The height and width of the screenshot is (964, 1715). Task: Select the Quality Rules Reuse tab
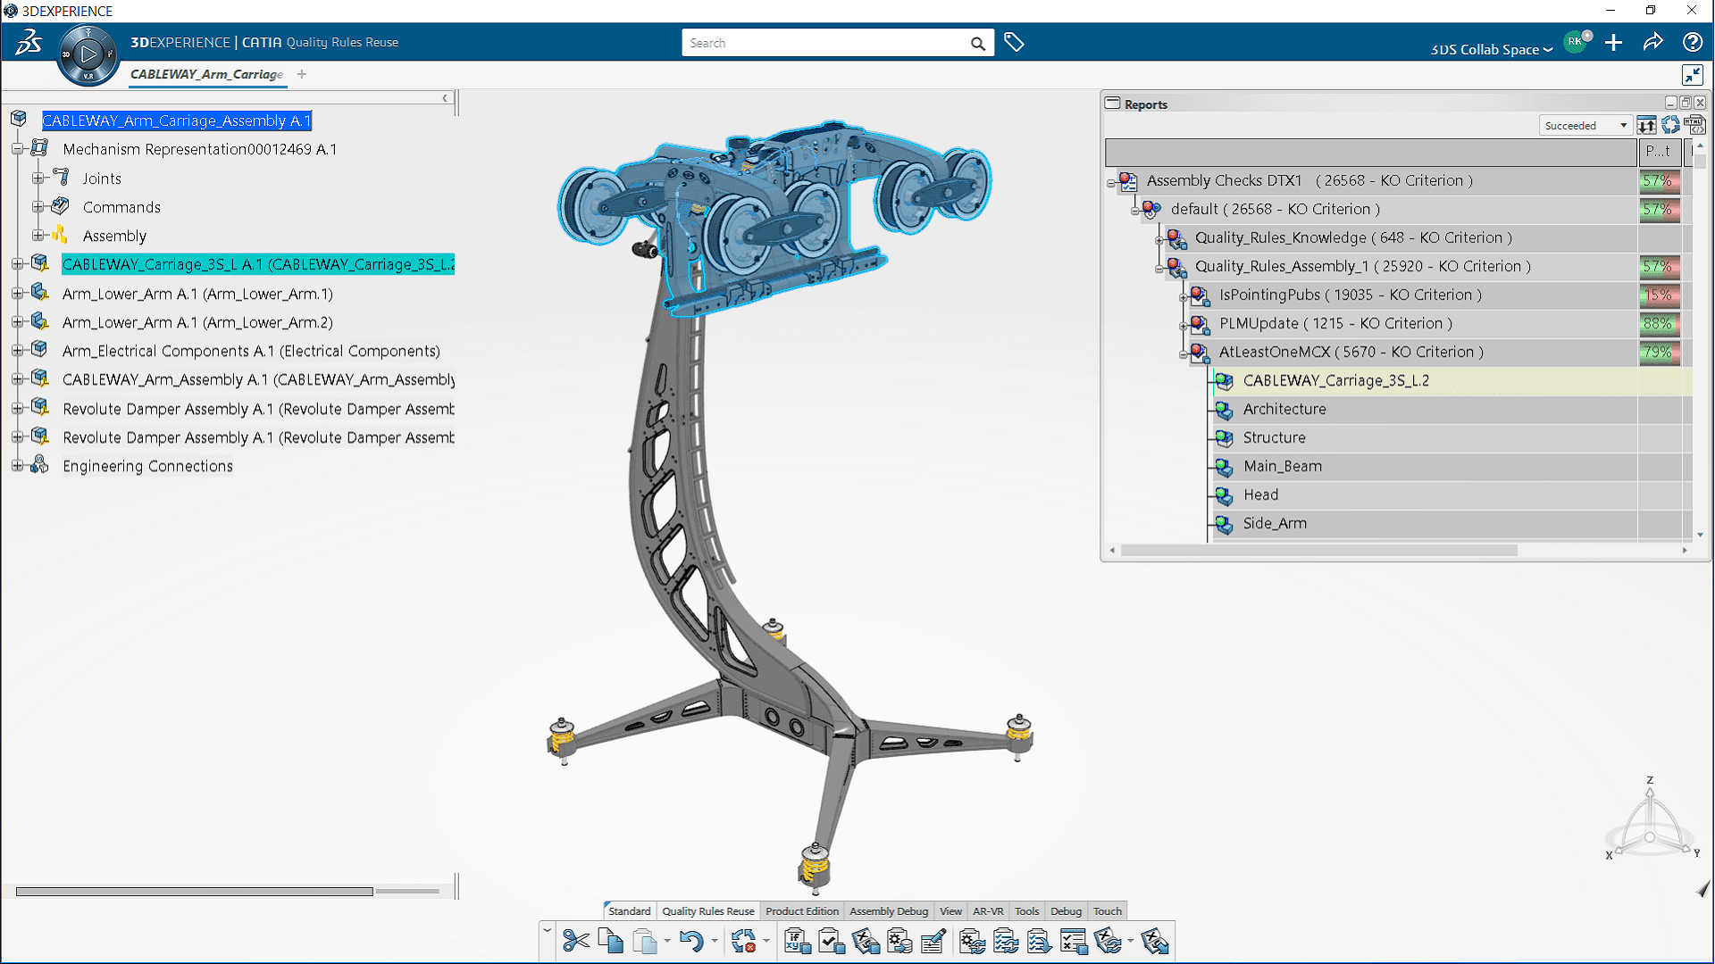click(x=707, y=910)
